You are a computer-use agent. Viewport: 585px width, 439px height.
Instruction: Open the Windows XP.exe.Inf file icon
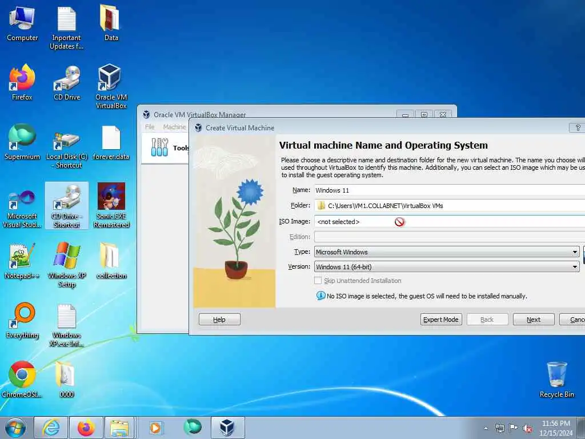(67, 325)
